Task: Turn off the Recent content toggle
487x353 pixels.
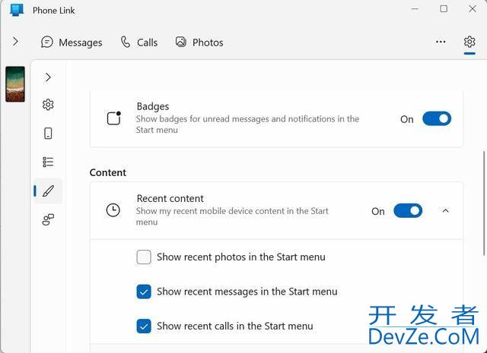Action: click(x=408, y=211)
